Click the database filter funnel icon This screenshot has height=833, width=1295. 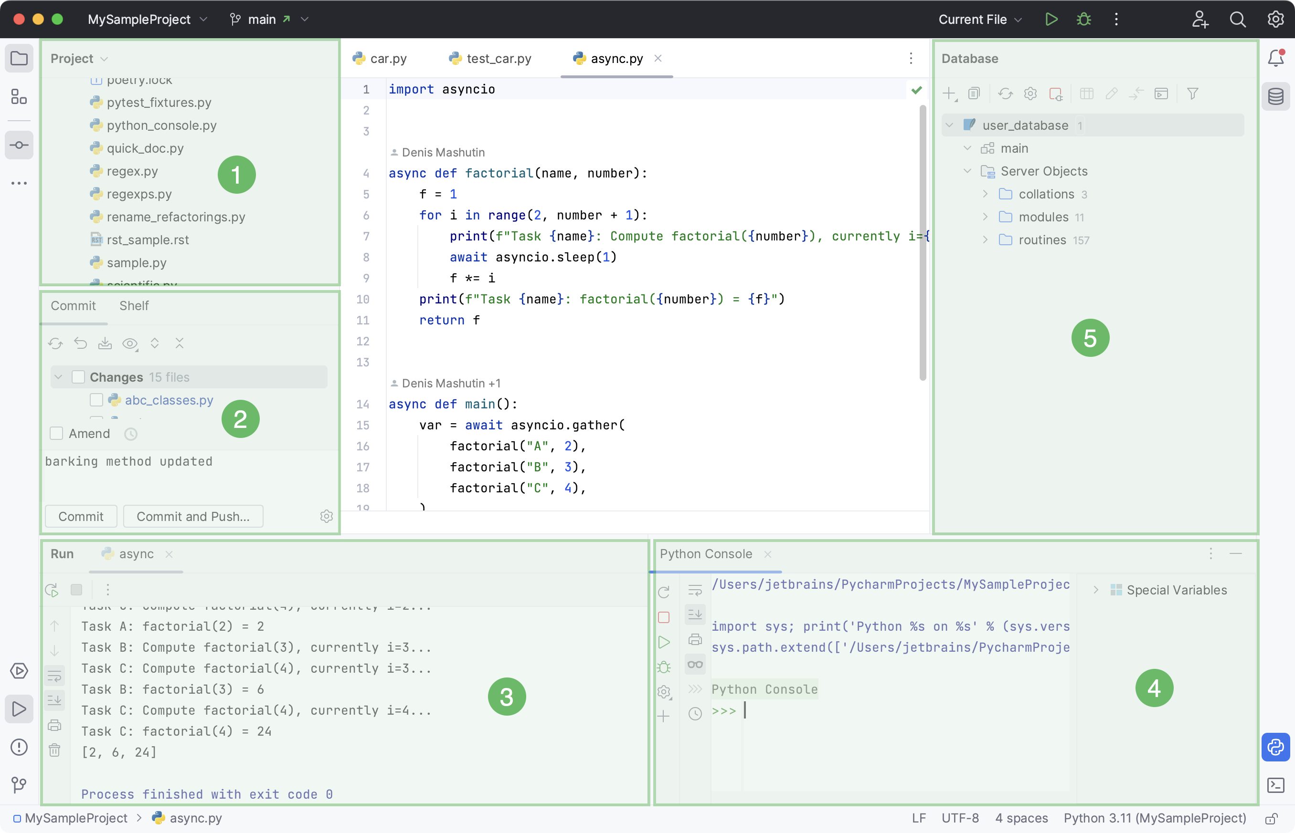(x=1192, y=94)
